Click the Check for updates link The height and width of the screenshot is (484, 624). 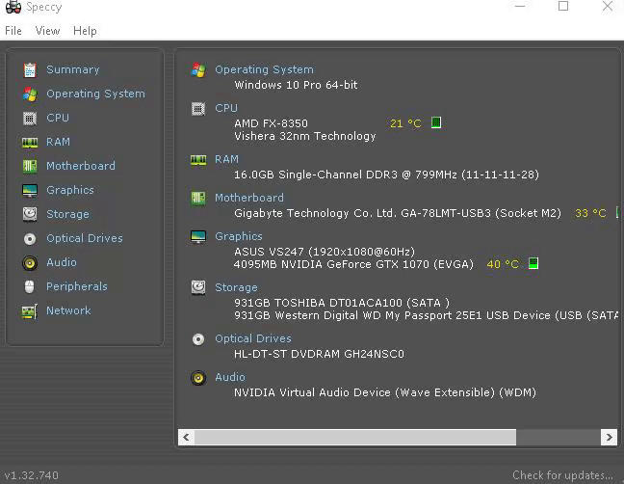tap(562, 475)
